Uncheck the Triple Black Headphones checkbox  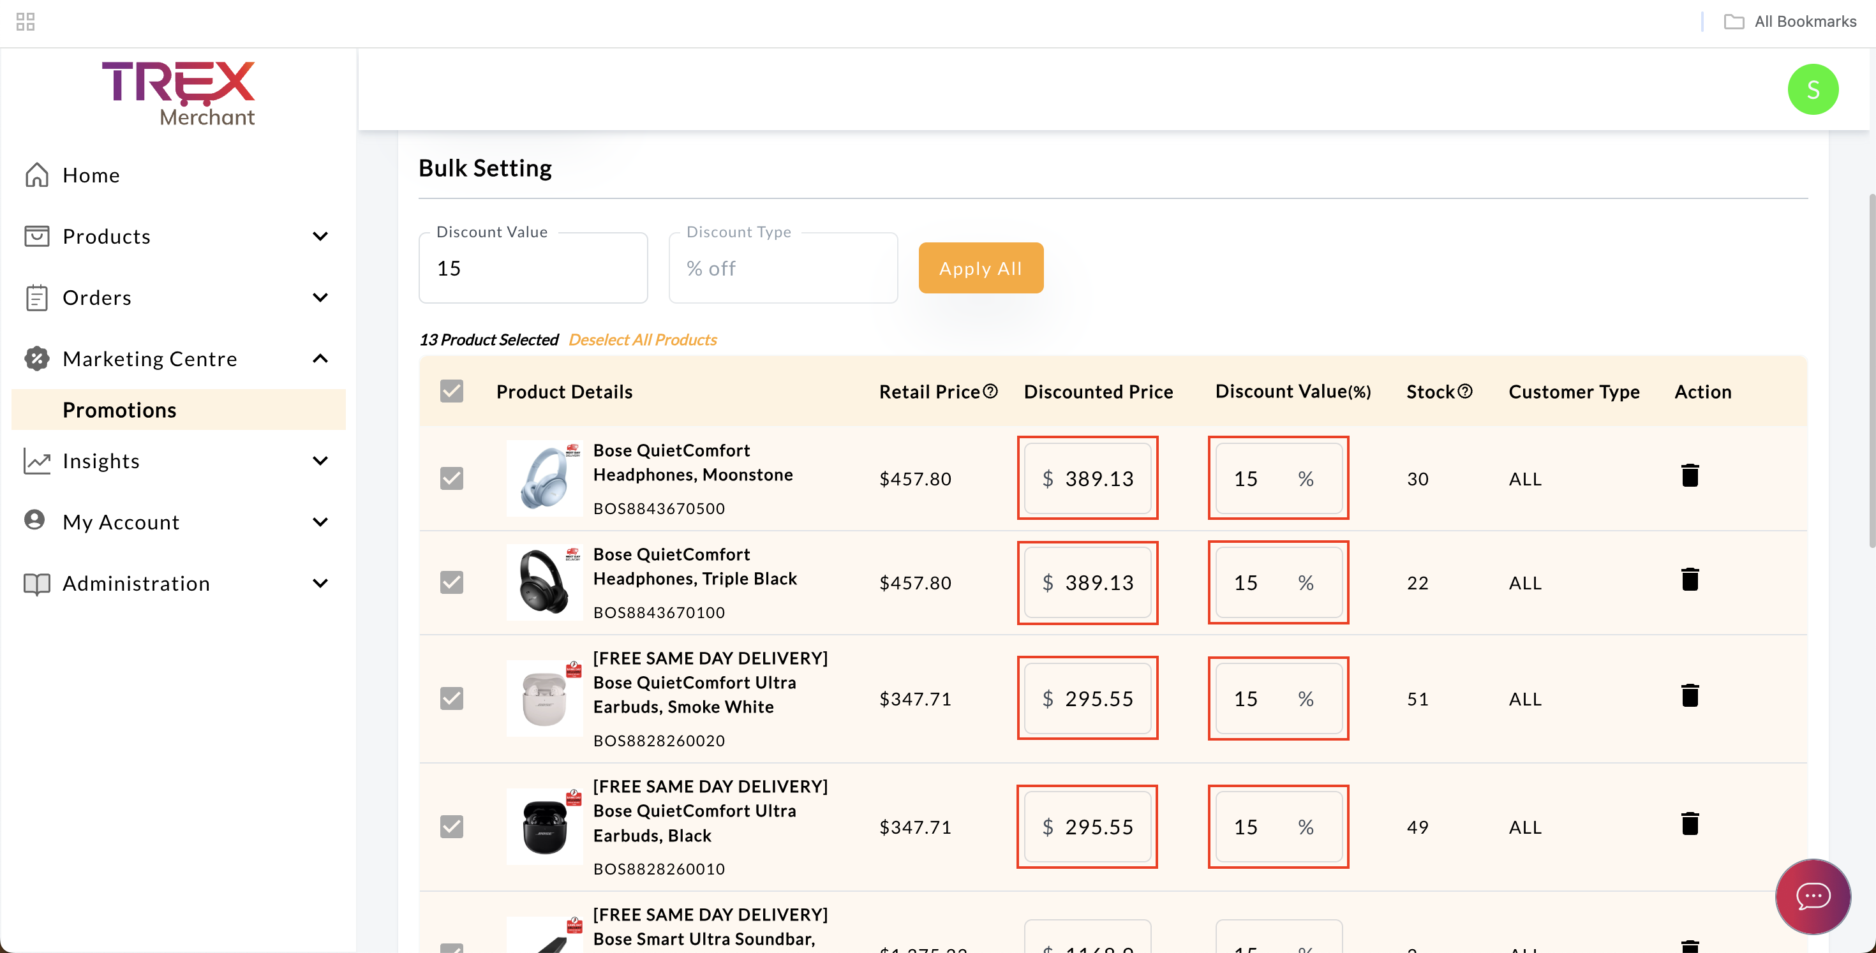tap(452, 582)
